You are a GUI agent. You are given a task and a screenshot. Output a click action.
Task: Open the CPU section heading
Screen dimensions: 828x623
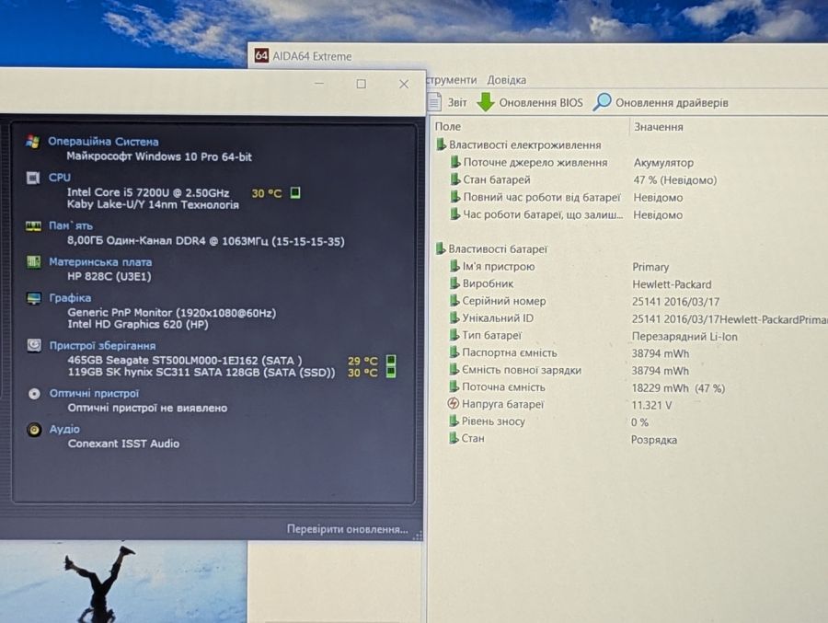pyautogui.click(x=59, y=177)
